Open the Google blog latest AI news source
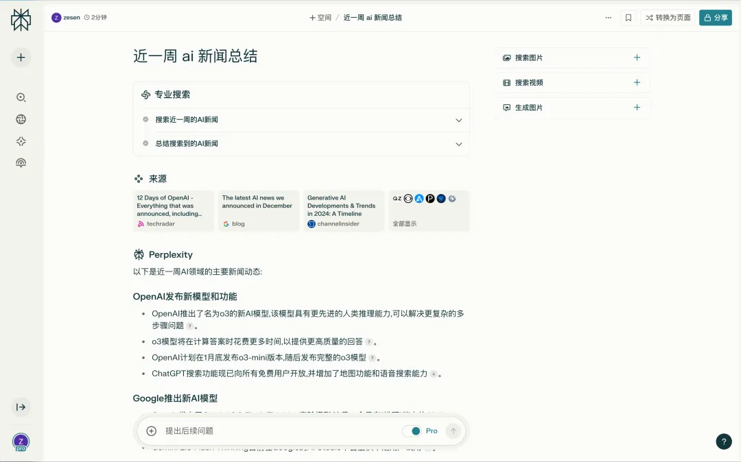 click(259, 211)
